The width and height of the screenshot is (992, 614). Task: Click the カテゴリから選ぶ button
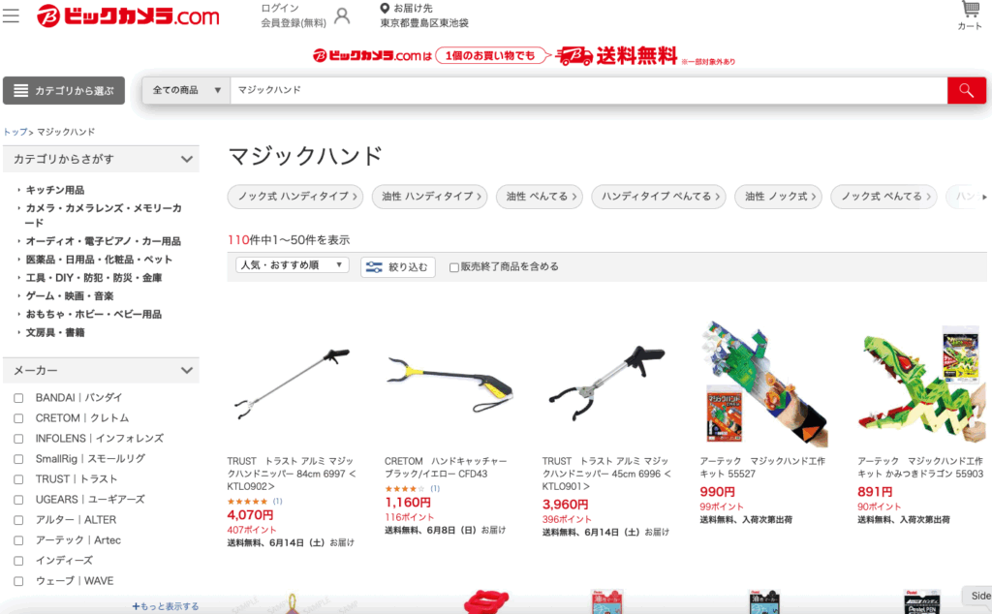(x=64, y=90)
